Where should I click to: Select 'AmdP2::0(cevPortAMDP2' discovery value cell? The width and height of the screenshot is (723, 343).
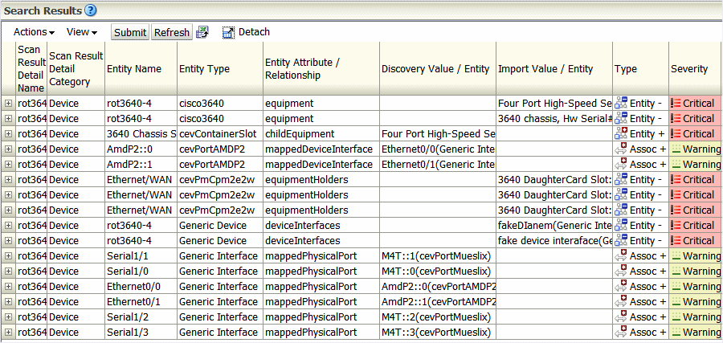(x=438, y=286)
